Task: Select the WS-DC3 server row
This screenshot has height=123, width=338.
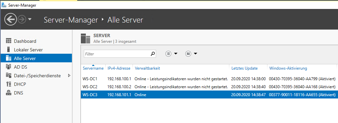Action: pyautogui.click(x=209, y=95)
